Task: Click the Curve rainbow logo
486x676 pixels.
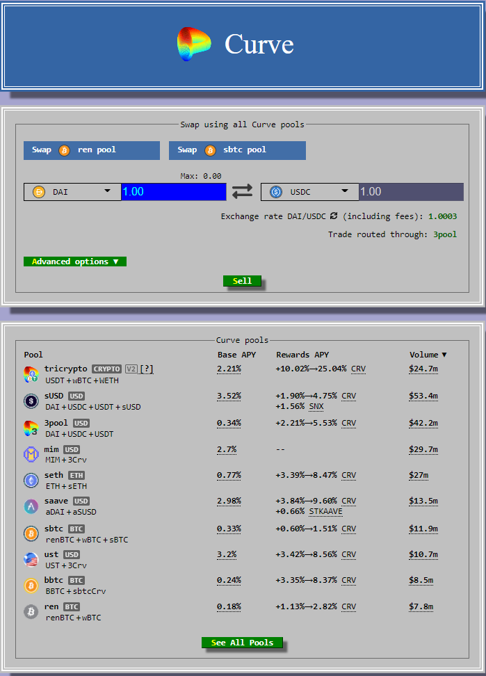Action: point(194,44)
